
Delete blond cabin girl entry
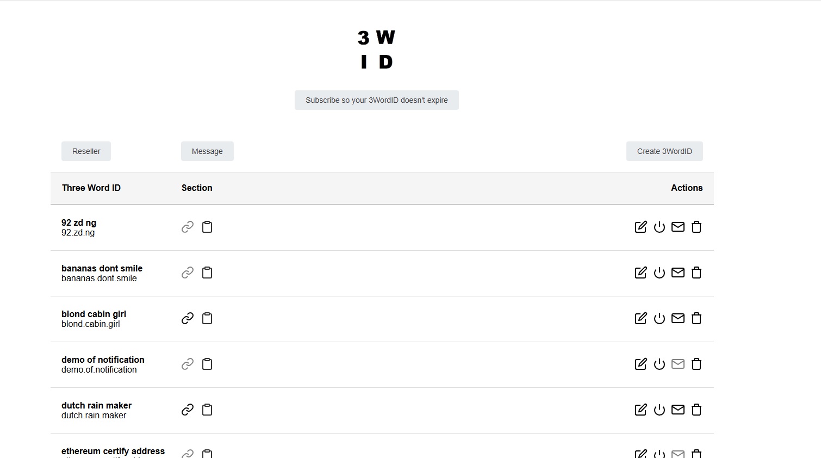pos(696,318)
